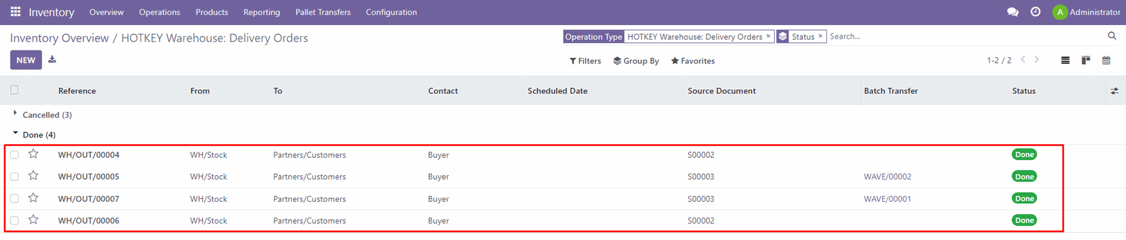Screen dimensions: 1126x240
Task: Star the WH/OUT/00007 transfer
Action: (33, 198)
